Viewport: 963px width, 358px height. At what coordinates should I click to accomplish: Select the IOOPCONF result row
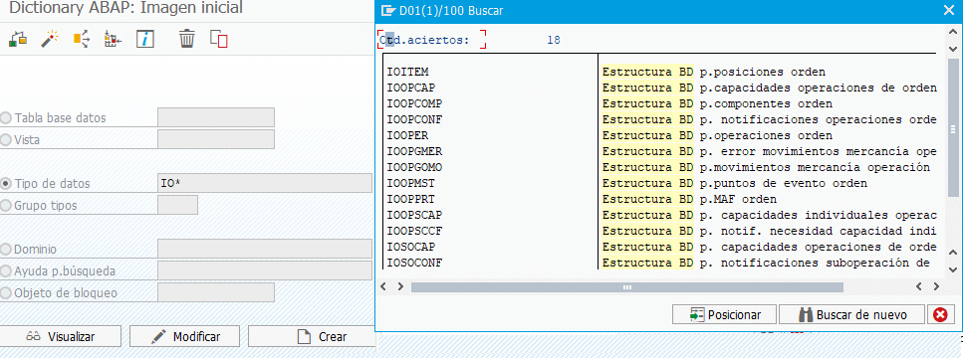[x=661, y=119]
